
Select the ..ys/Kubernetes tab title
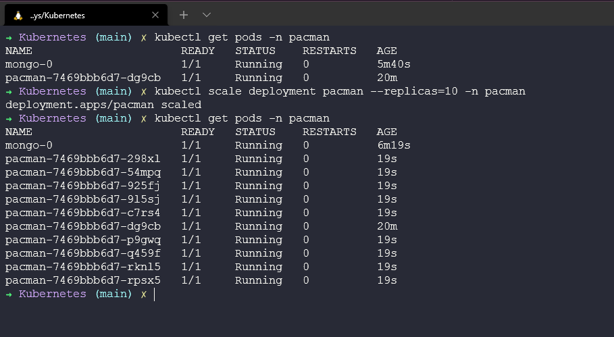pos(57,15)
